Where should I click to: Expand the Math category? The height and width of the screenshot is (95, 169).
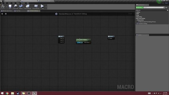point(136,14)
